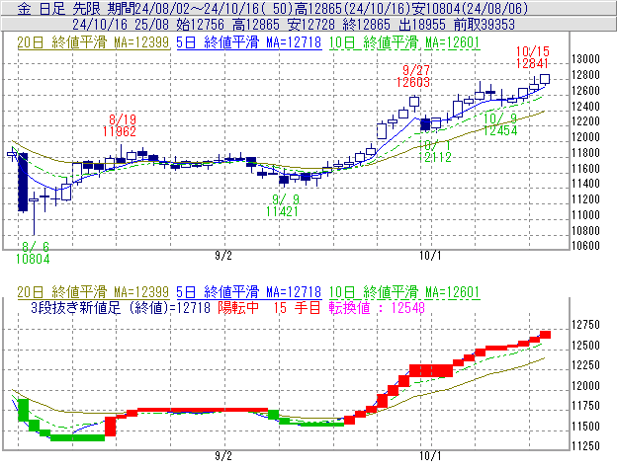
Task: Click the 10/1 low annotation 12112
Action: tap(435, 156)
